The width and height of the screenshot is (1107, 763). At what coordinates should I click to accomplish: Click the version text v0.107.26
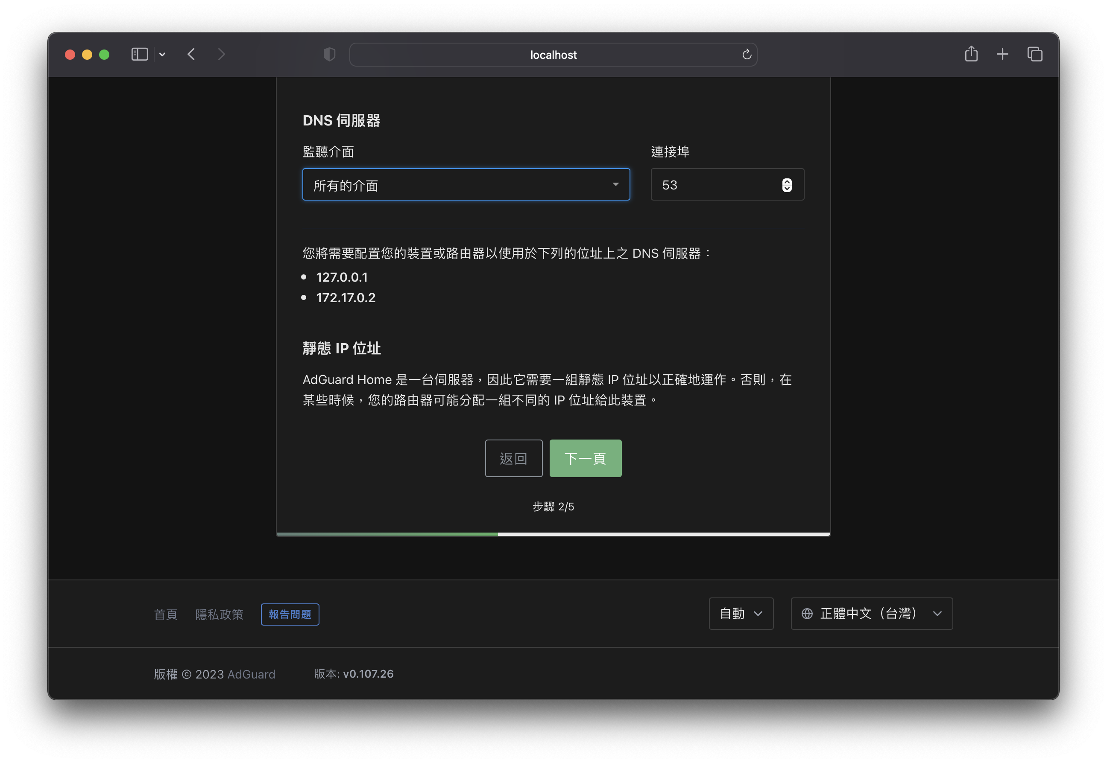pos(368,674)
